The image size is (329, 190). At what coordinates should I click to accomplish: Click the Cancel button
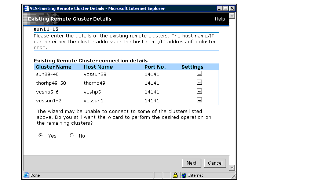215,163
